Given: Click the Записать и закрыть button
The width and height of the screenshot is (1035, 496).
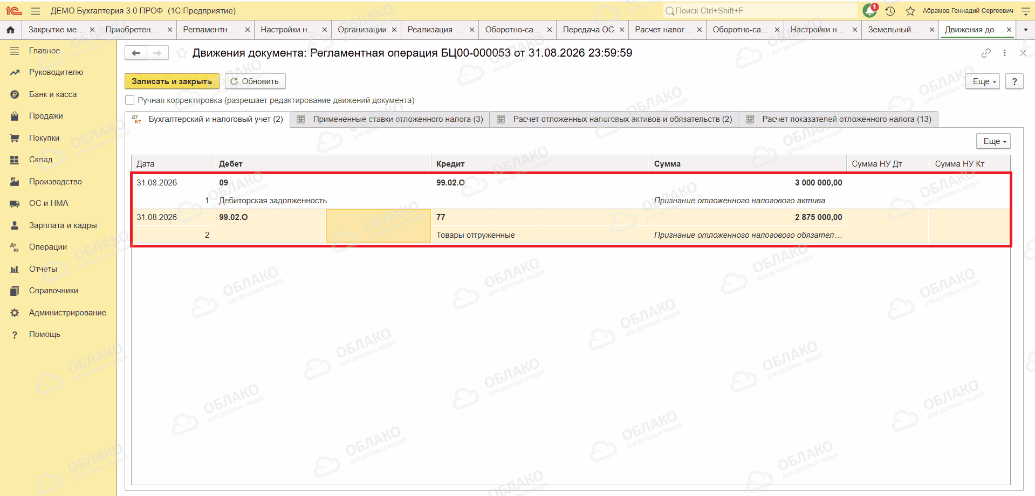Looking at the screenshot, I should 172,81.
